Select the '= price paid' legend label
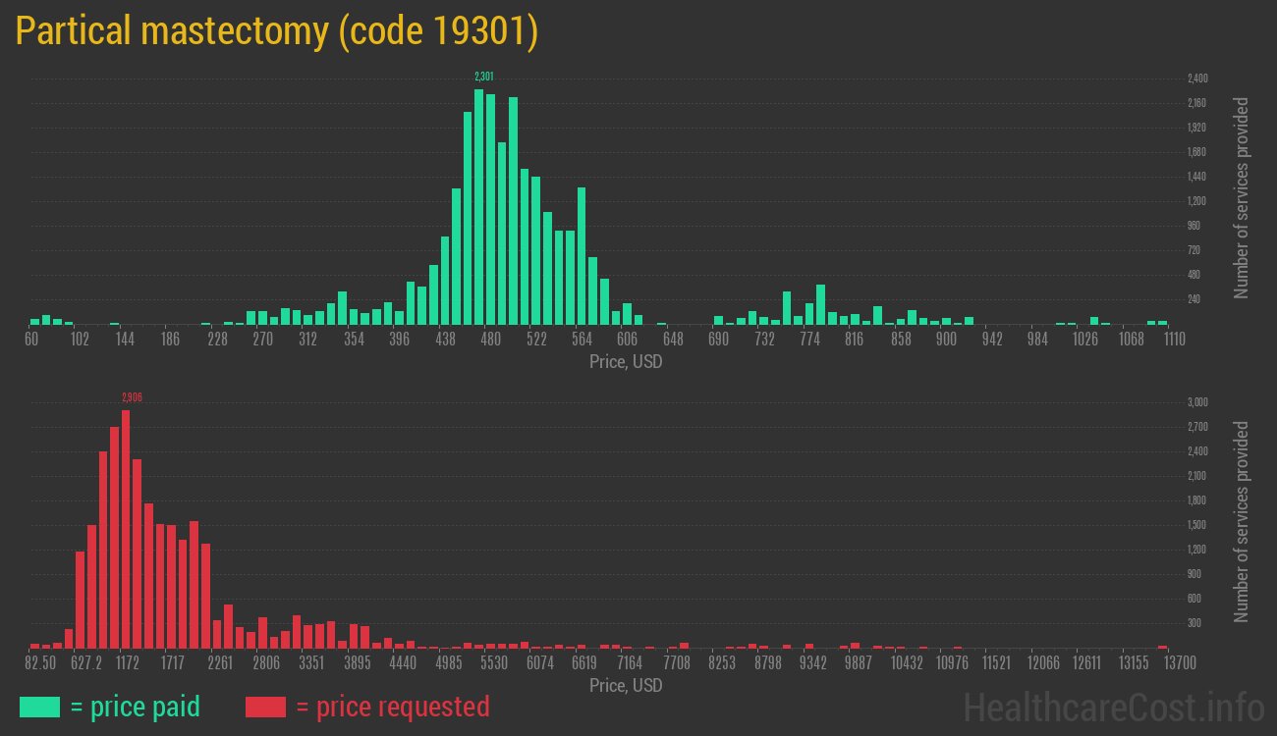This screenshot has width=1277, height=736. click(135, 707)
